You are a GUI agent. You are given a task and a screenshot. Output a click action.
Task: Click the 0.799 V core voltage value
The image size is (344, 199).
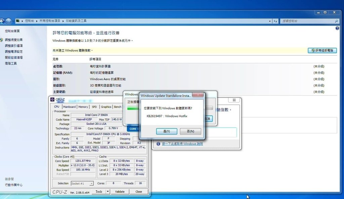point(113,128)
